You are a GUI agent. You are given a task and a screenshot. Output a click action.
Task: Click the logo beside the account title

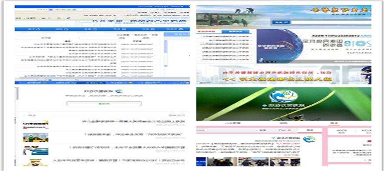coord(119,91)
